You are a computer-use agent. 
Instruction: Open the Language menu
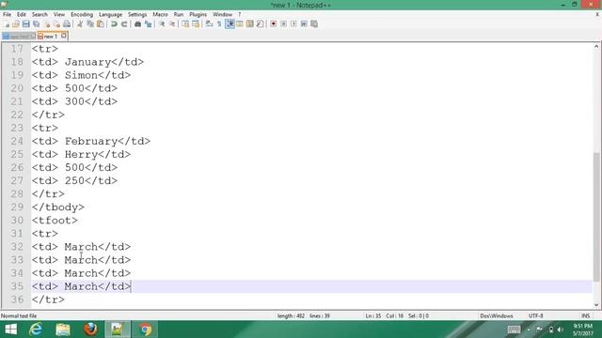pyautogui.click(x=110, y=14)
